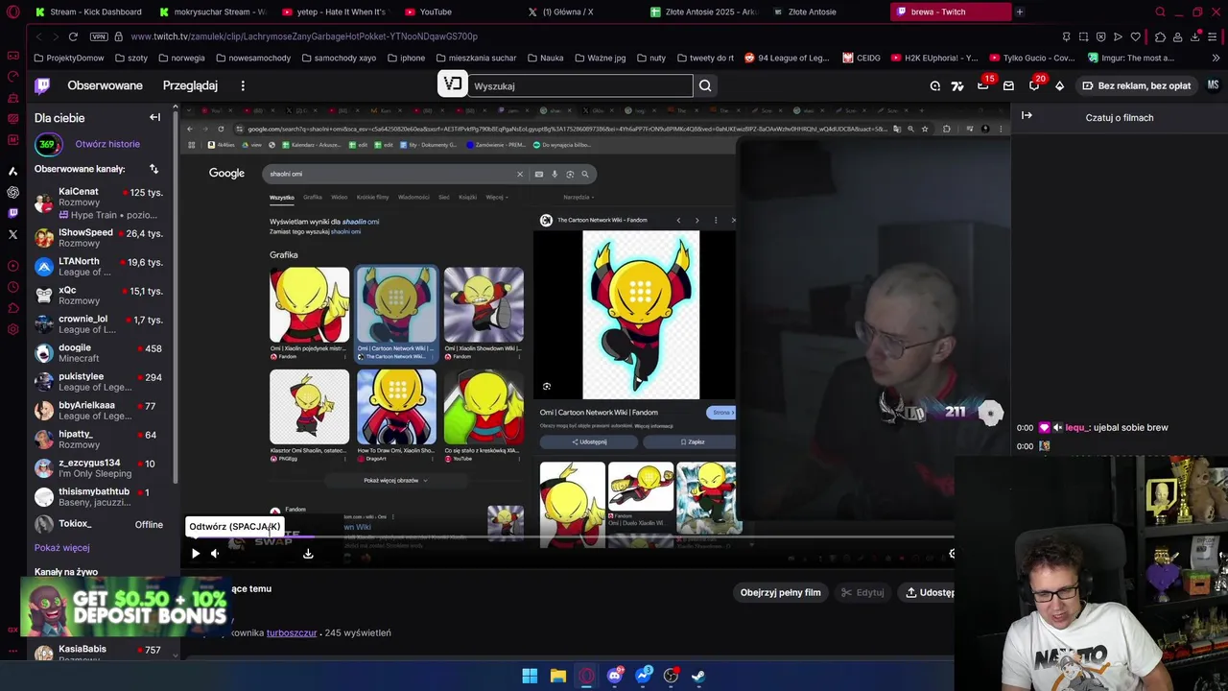Screen dimensions: 1228x691
Task: Download the clip via download icon
Action: (x=308, y=553)
